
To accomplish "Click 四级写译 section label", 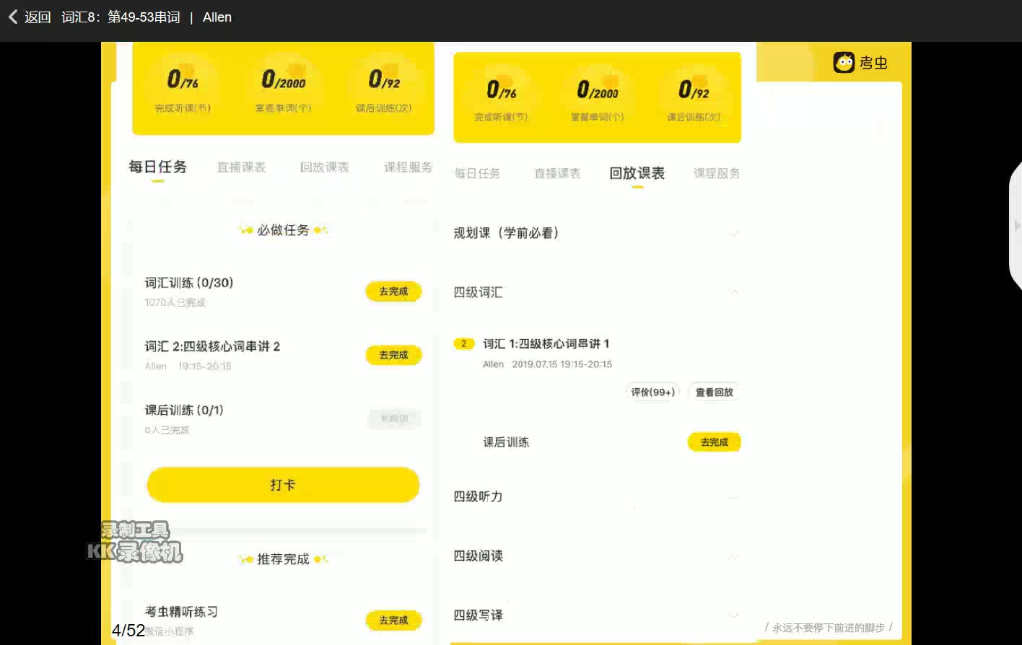I will (478, 615).
